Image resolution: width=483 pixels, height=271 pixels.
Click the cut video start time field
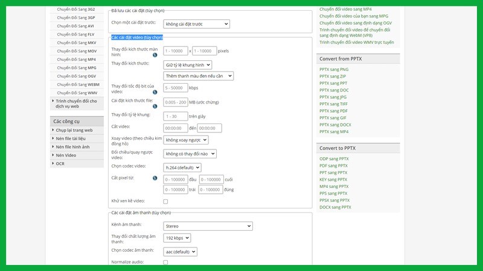(175, 128)
